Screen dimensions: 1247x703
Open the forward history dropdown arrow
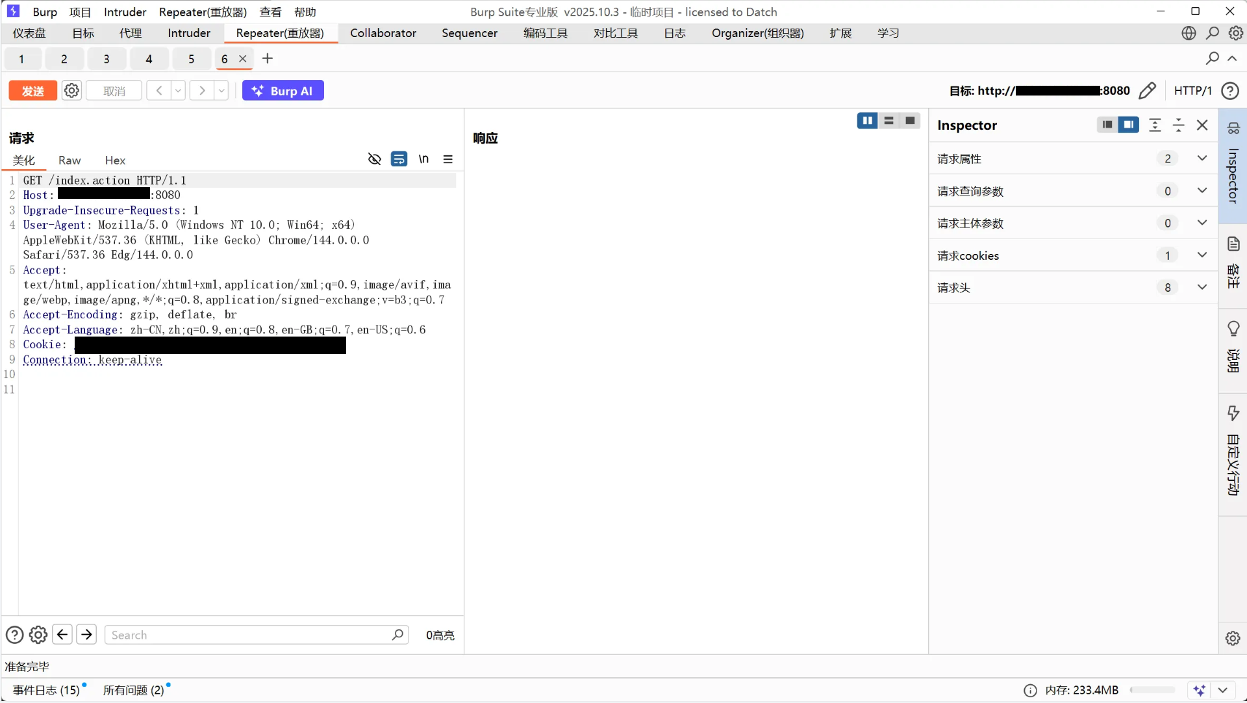point(221,91)
